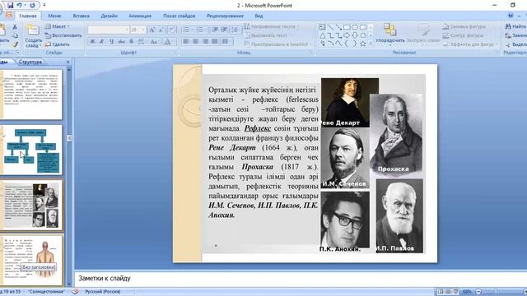The height and width of the screenshot is (296, 527).
Task: Click the decrease list level icon
Action: click(215, 30)
